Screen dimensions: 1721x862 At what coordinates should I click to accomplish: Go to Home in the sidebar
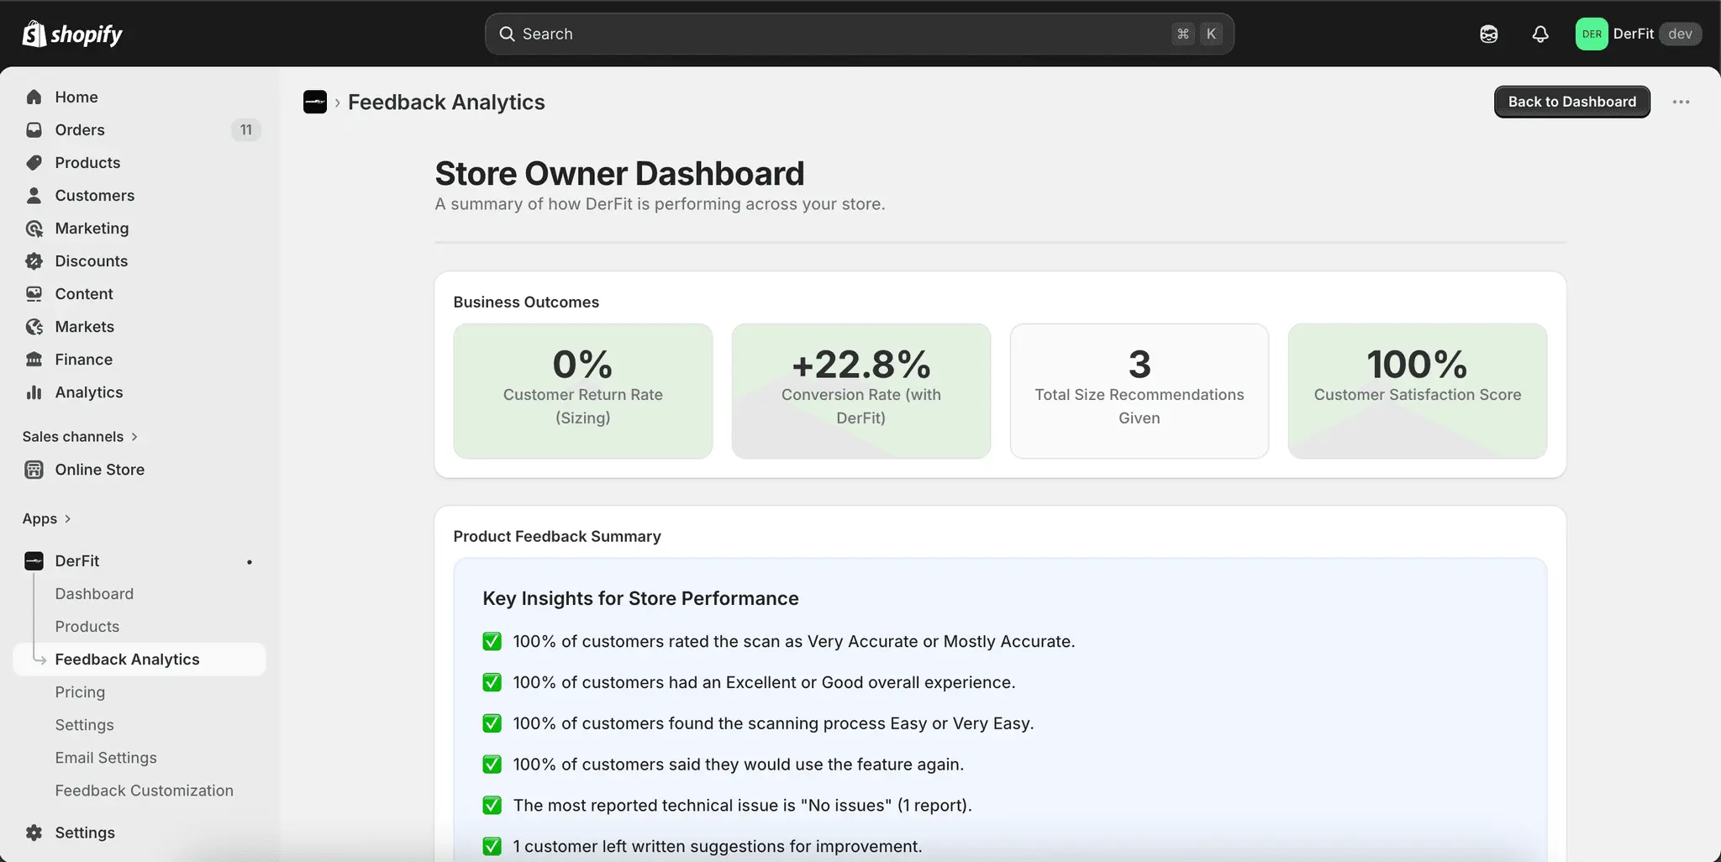139,97
